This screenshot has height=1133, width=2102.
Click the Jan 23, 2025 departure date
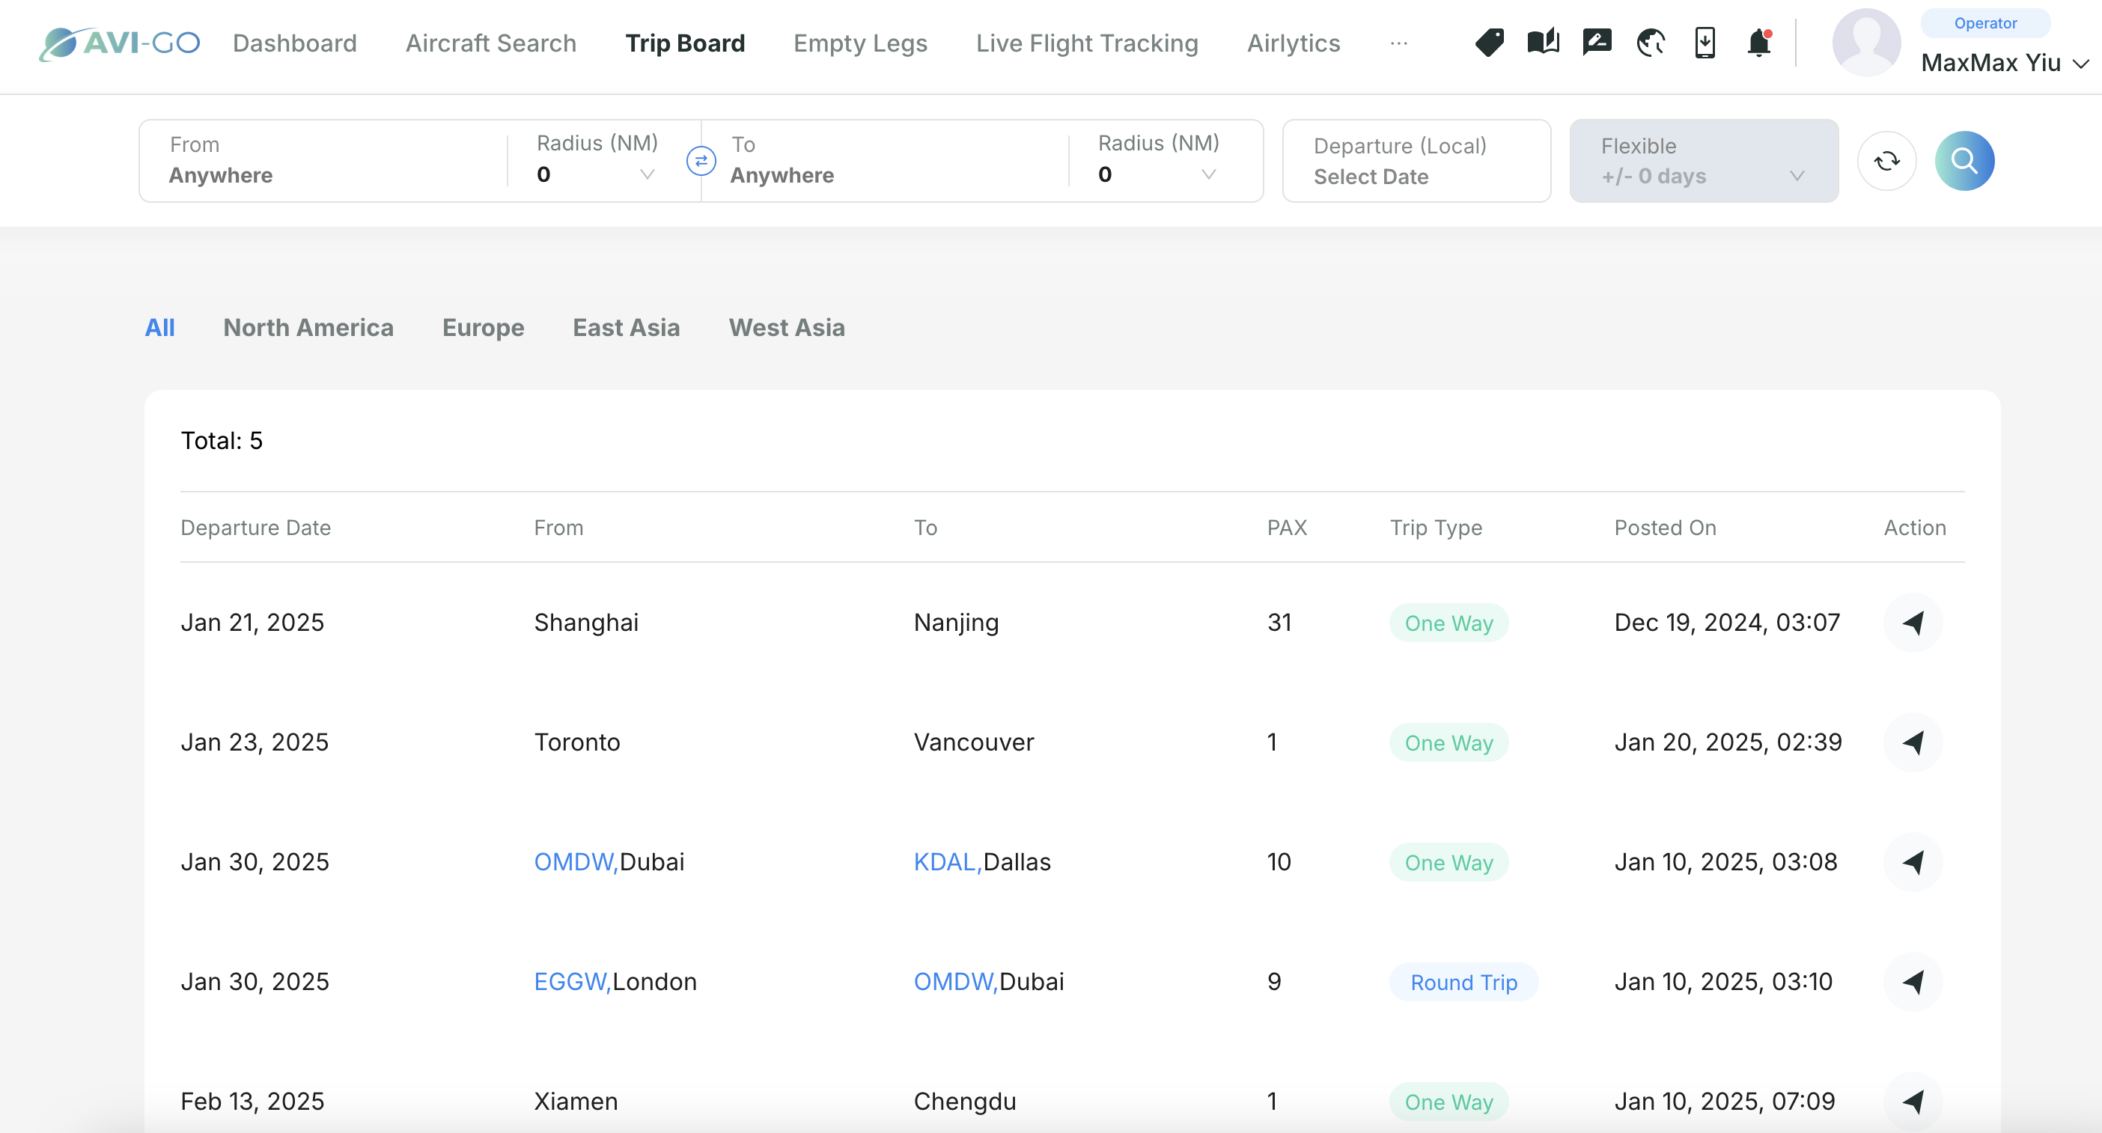click(255, 742)
